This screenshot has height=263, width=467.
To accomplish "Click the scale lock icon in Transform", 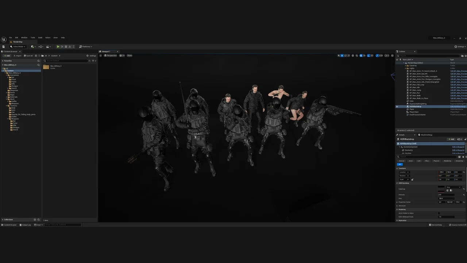I will [412, 179].
